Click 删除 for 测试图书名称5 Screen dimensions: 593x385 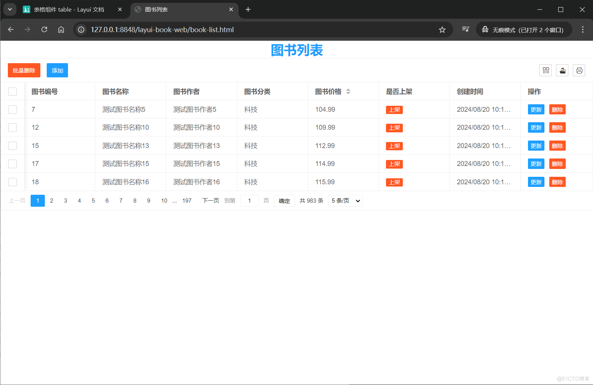557,110
